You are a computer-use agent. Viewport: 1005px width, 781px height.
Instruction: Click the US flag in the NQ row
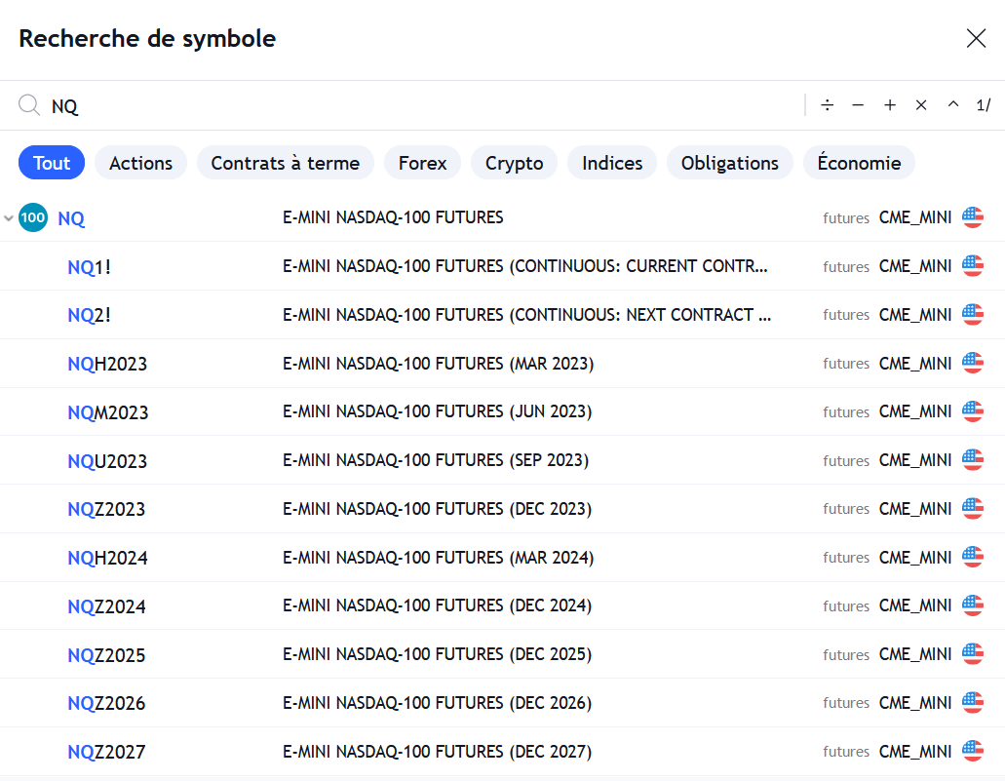(972, 217)
